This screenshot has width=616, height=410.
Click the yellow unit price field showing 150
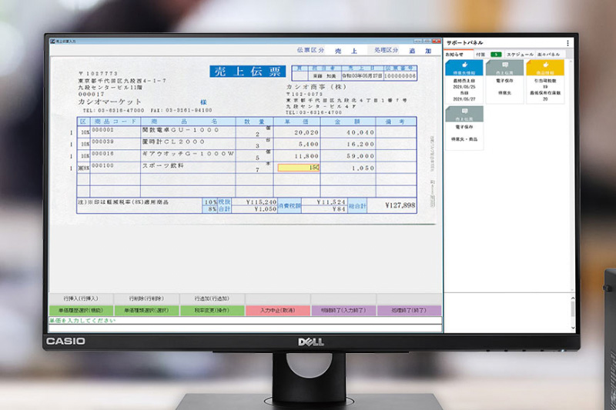[x=299, y=168]
